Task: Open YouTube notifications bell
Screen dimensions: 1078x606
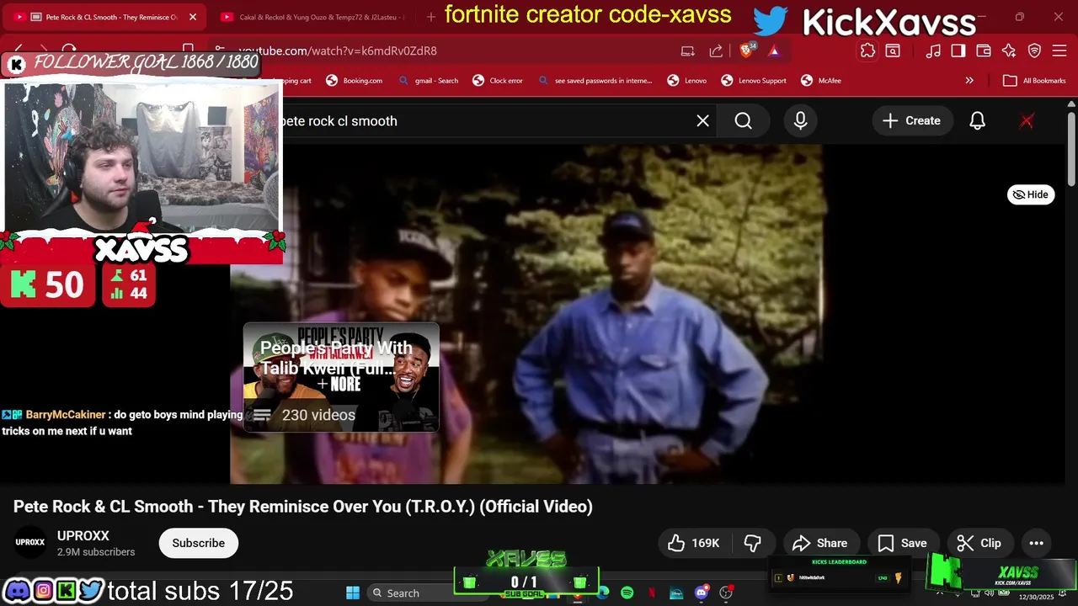Action: (x=977, y=121)
